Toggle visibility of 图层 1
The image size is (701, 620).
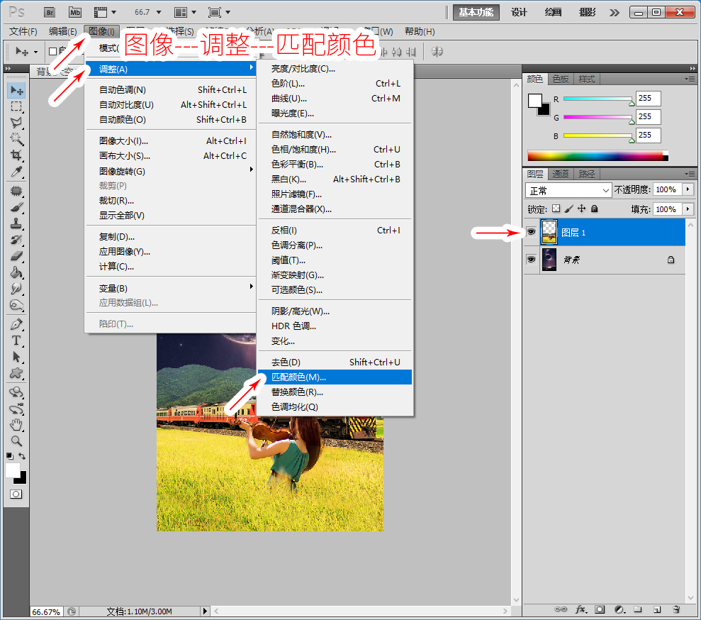tap(531, 231)
